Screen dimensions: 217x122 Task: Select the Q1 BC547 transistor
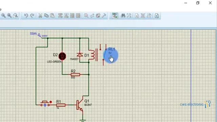pos(80,105)
